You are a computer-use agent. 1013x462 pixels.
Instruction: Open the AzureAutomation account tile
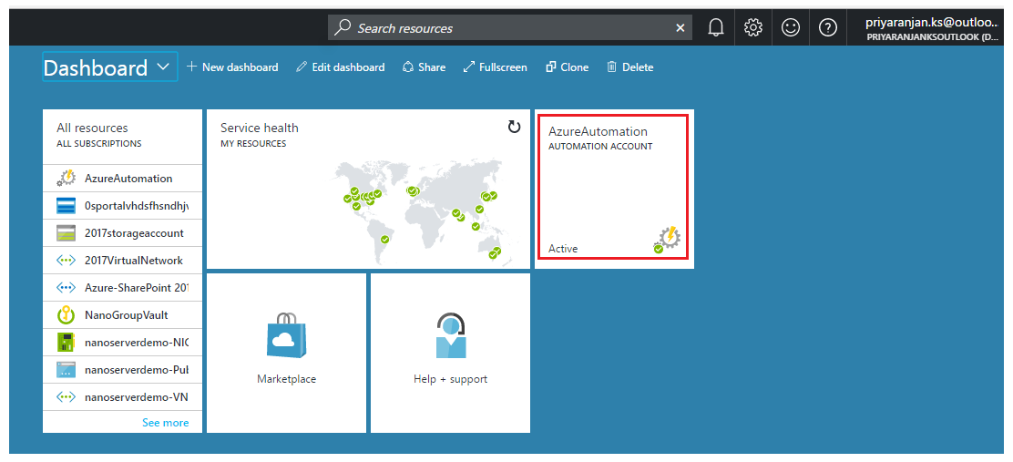point(613,188)
